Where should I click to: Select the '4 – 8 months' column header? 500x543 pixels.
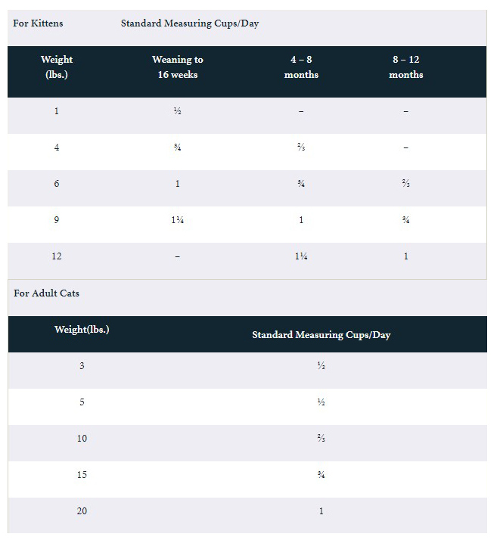301,67
